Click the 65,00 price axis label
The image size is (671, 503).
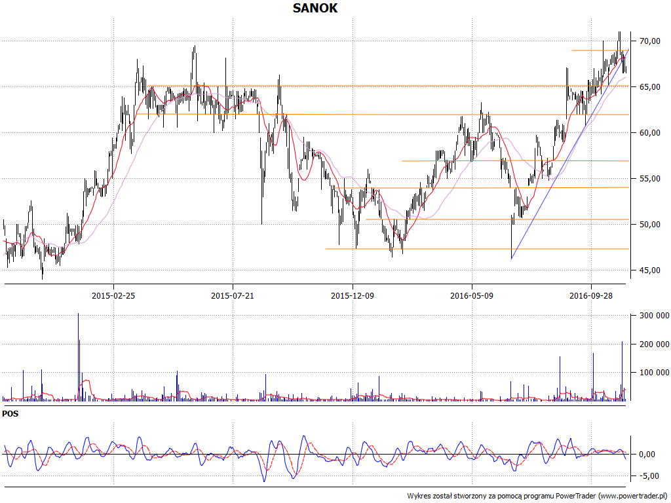[x=649, y=87]
